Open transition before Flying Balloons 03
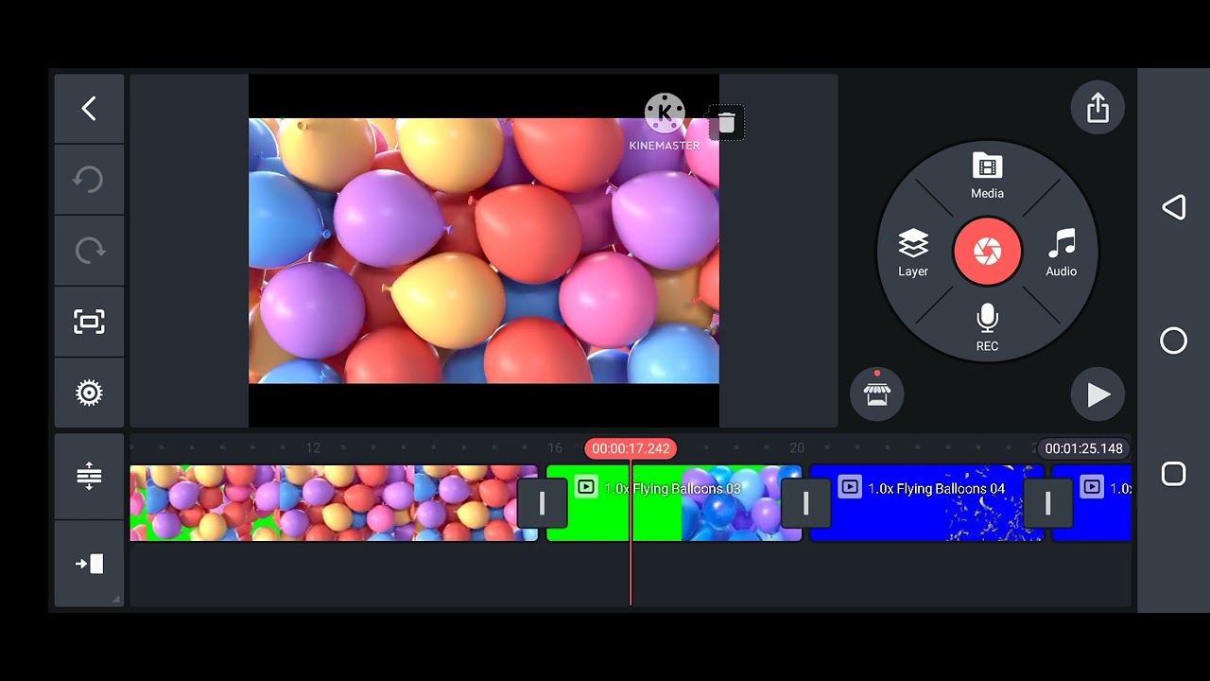1210x681 pixels. coord(542,503)
